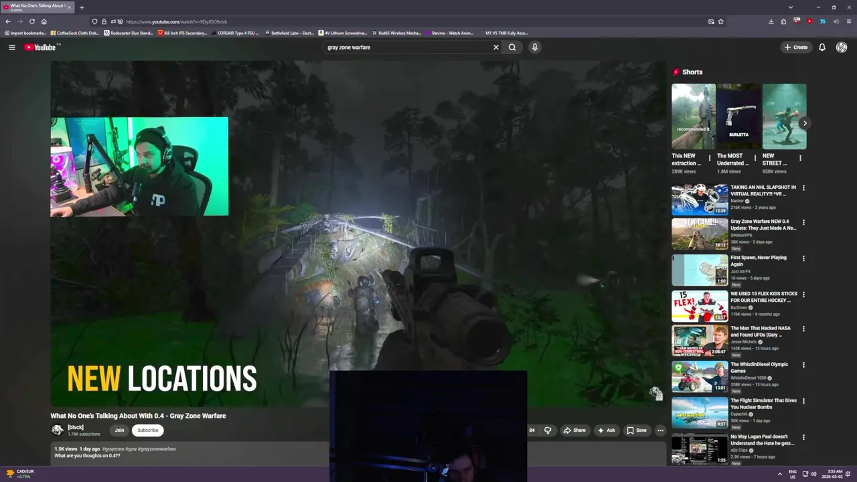Clear the search box text
857x482 pixels.
pyautogui.click(x=496, y=47)
